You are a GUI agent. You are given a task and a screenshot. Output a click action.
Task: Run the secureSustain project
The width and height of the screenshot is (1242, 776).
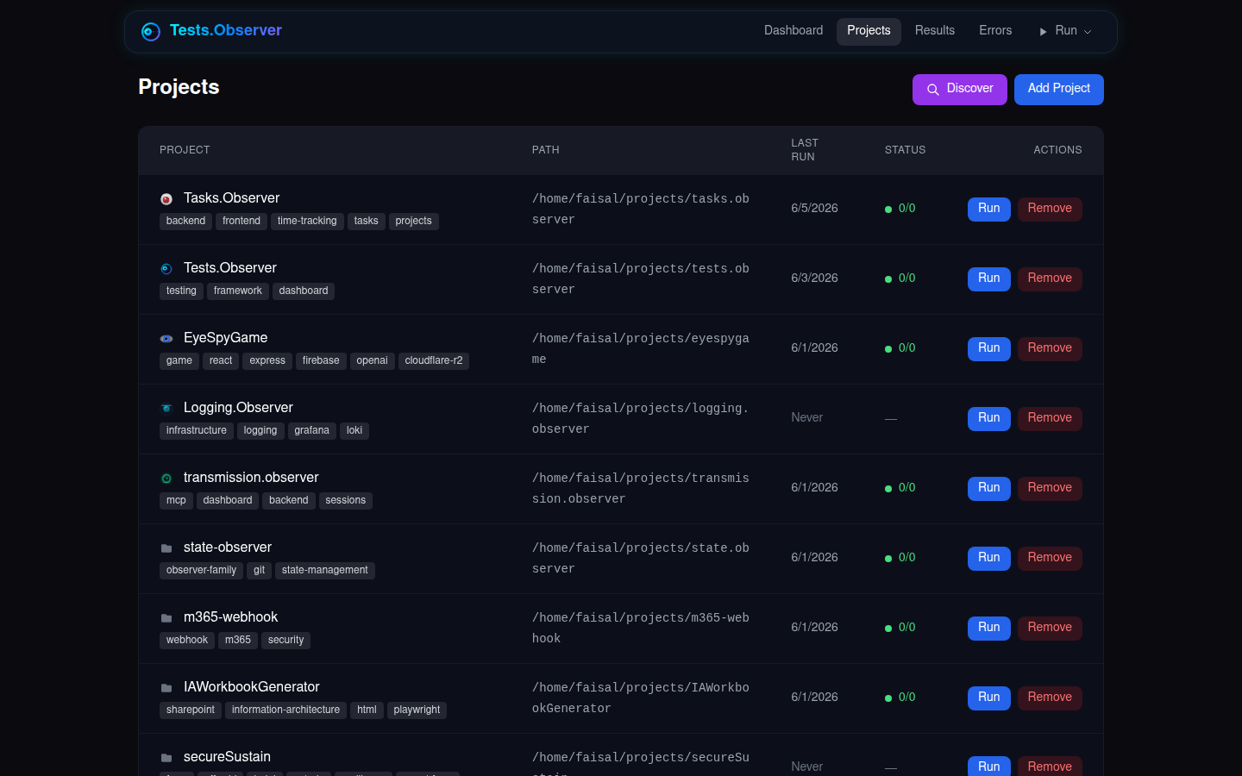[989, 767]
